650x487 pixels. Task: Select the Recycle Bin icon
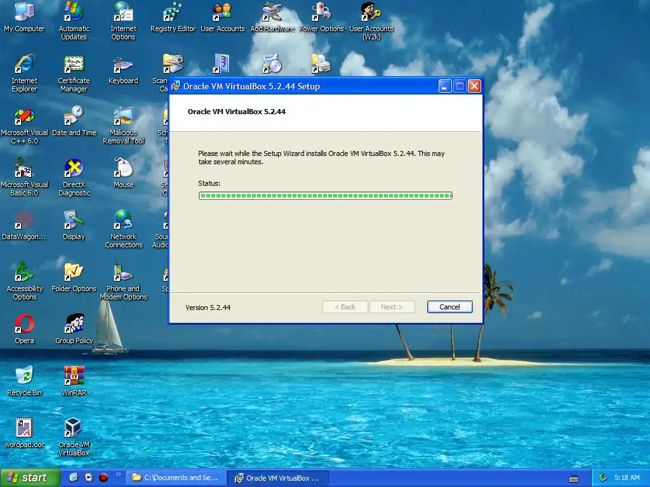tap(24, 381)
